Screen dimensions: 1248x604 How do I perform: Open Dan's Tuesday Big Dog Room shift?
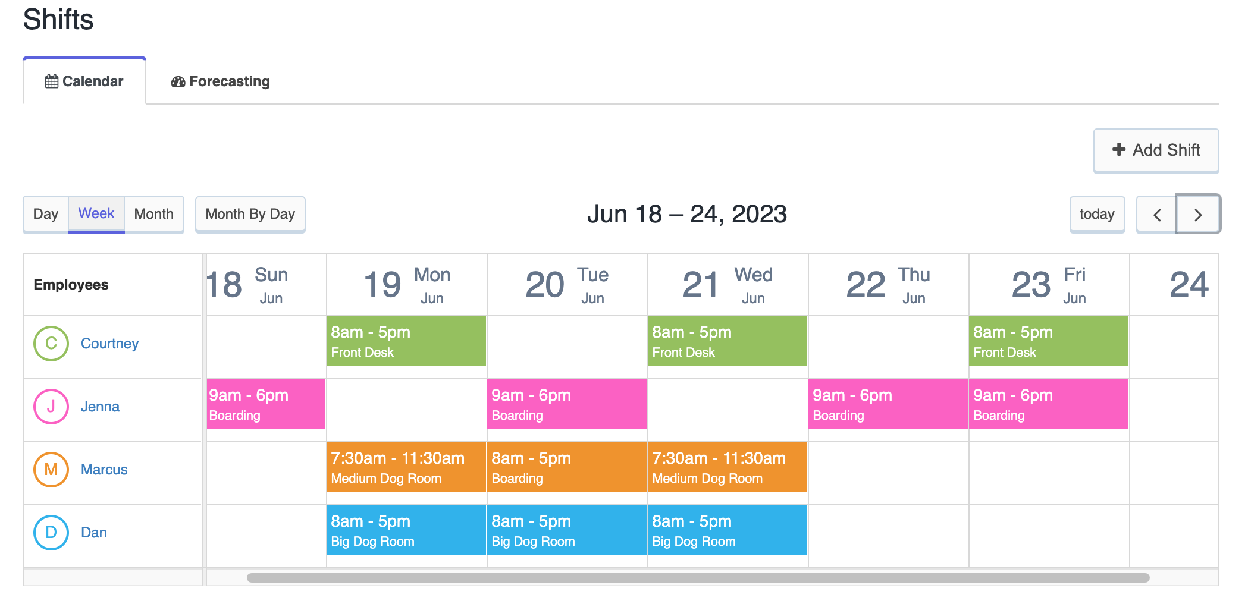[567, 530]
